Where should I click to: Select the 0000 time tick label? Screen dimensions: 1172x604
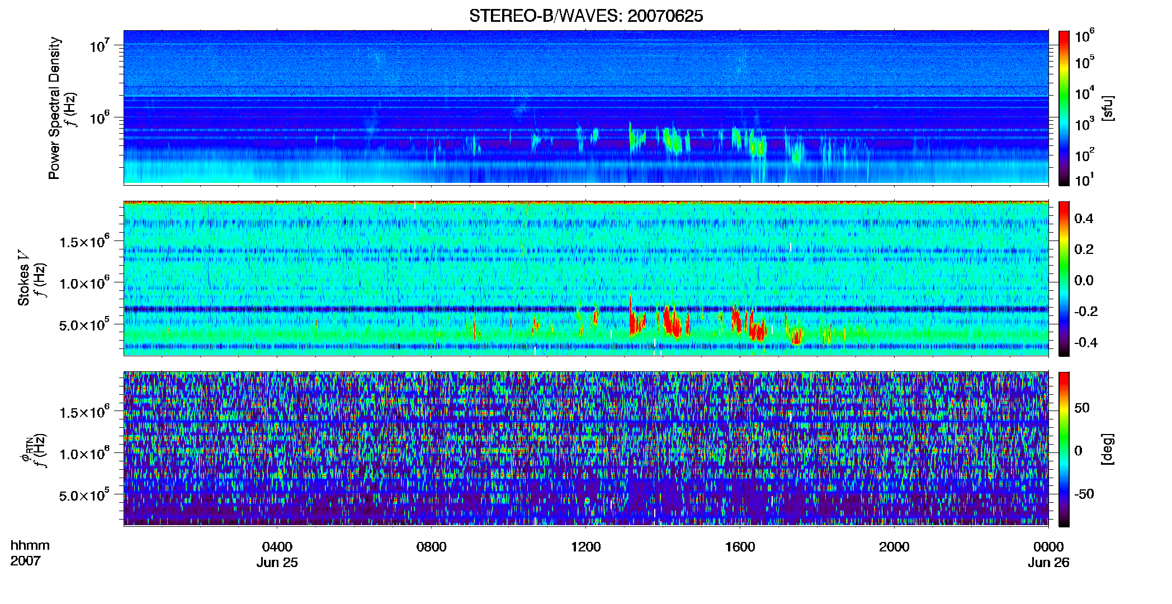1048,547
